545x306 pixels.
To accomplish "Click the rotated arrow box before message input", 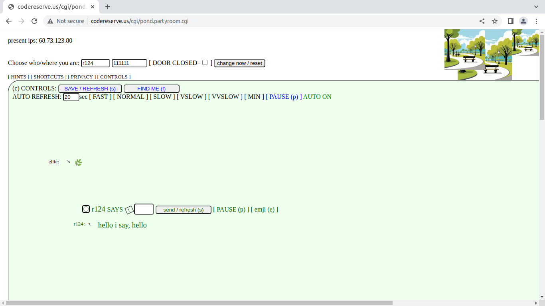I will 129,210.
